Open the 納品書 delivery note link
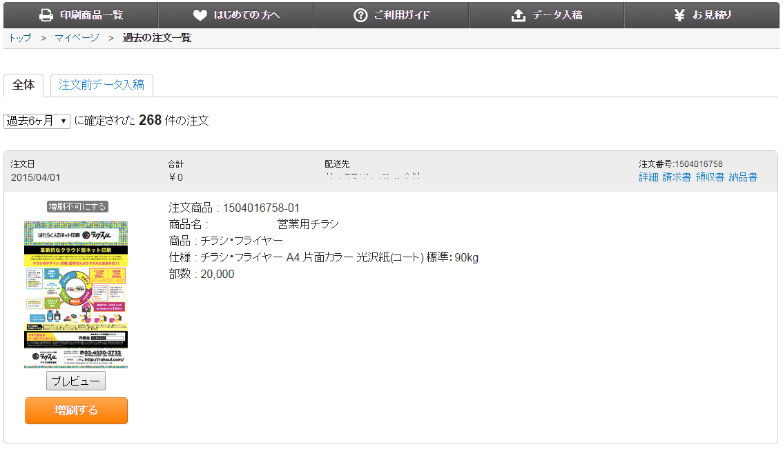Viewport: 783px width, 449px height. (743, 177)
